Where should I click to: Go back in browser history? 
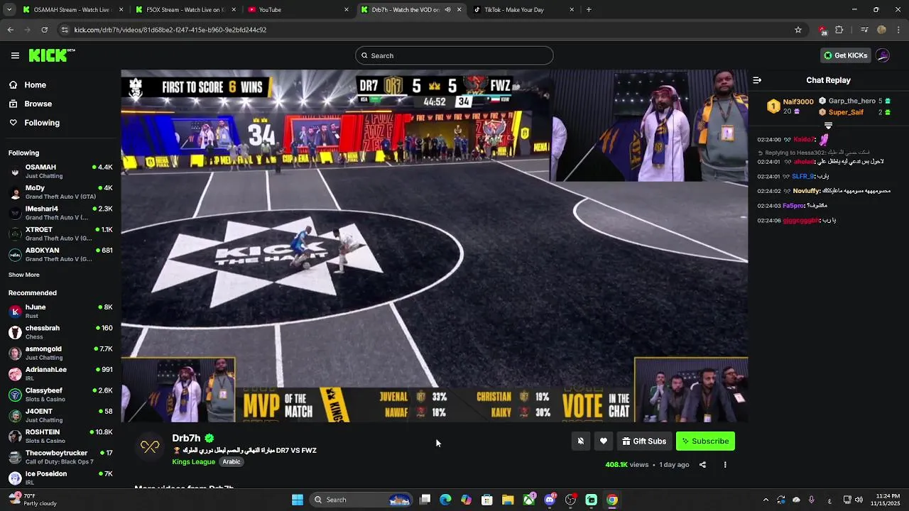[x=10, y=30]
